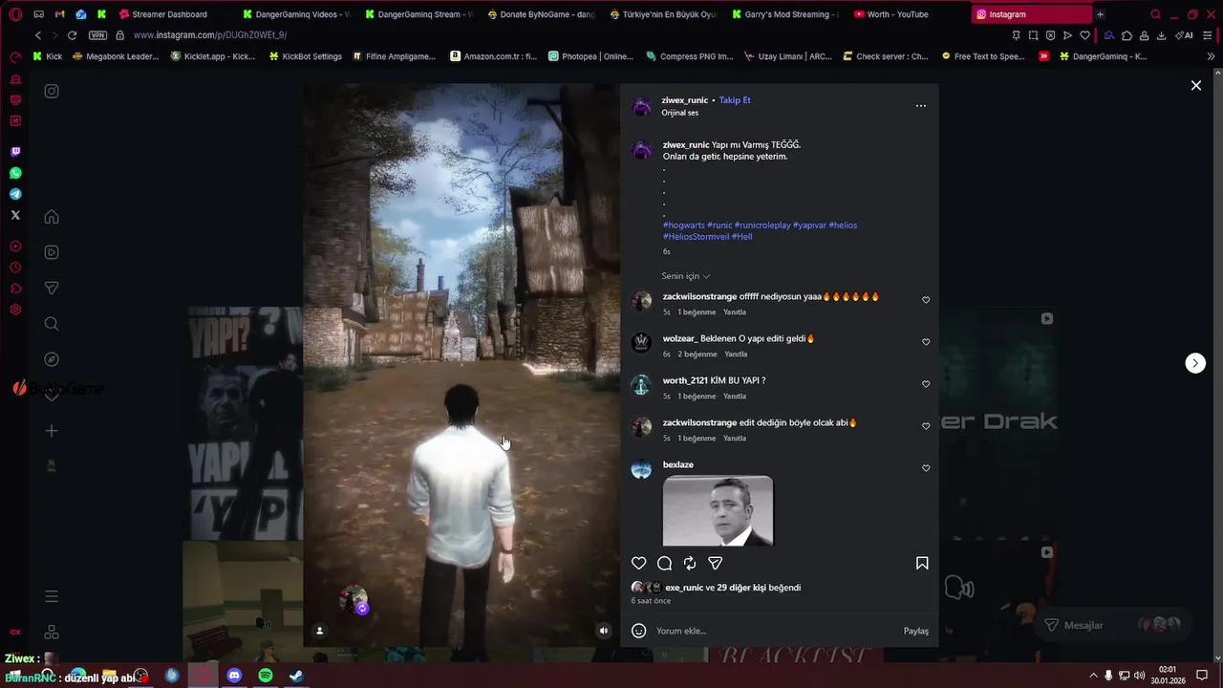Viewport: 1223px width, 688px height.
Task: Toggle the VPN badge in address bar
Action: pos(97,35)
